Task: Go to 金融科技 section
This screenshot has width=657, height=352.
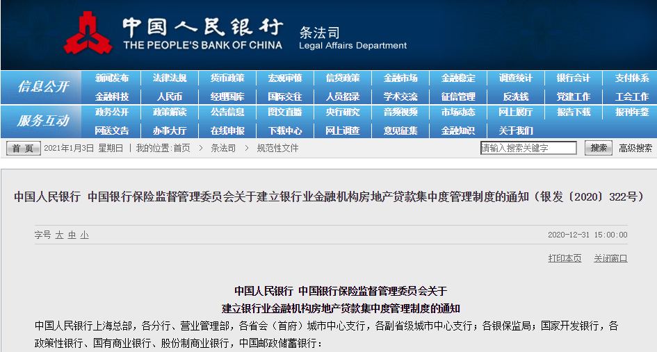Action: 112,97
